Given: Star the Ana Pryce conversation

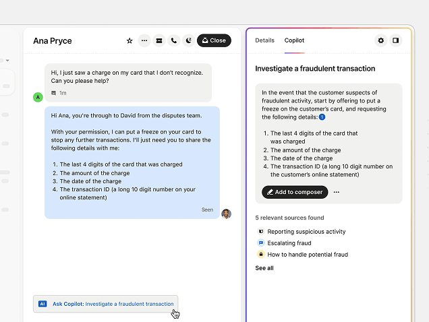Looking at the screenshot, I should (130, 40).
